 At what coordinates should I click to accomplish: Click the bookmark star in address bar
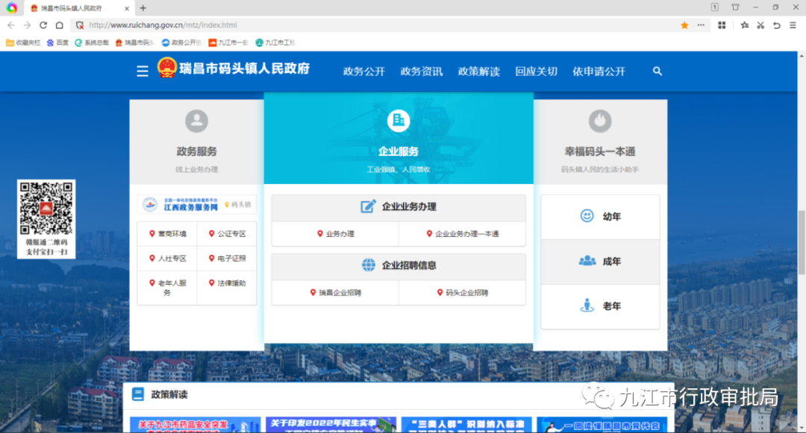coord(684,25)
